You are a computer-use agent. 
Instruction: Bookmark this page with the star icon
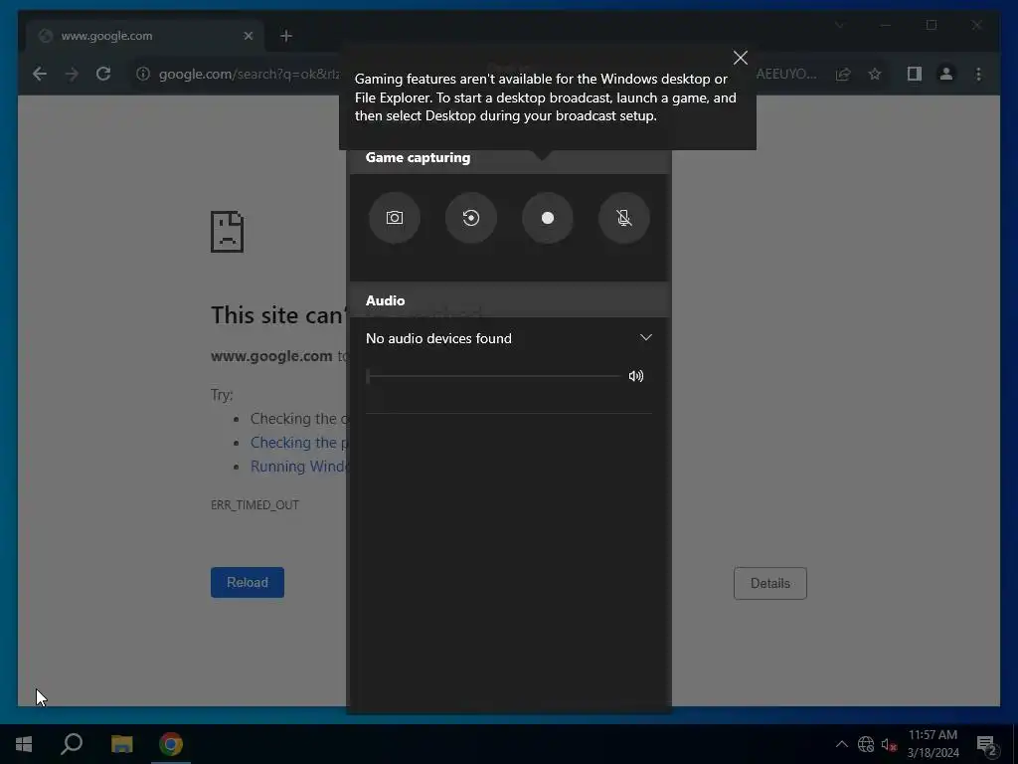click(875, 74)
